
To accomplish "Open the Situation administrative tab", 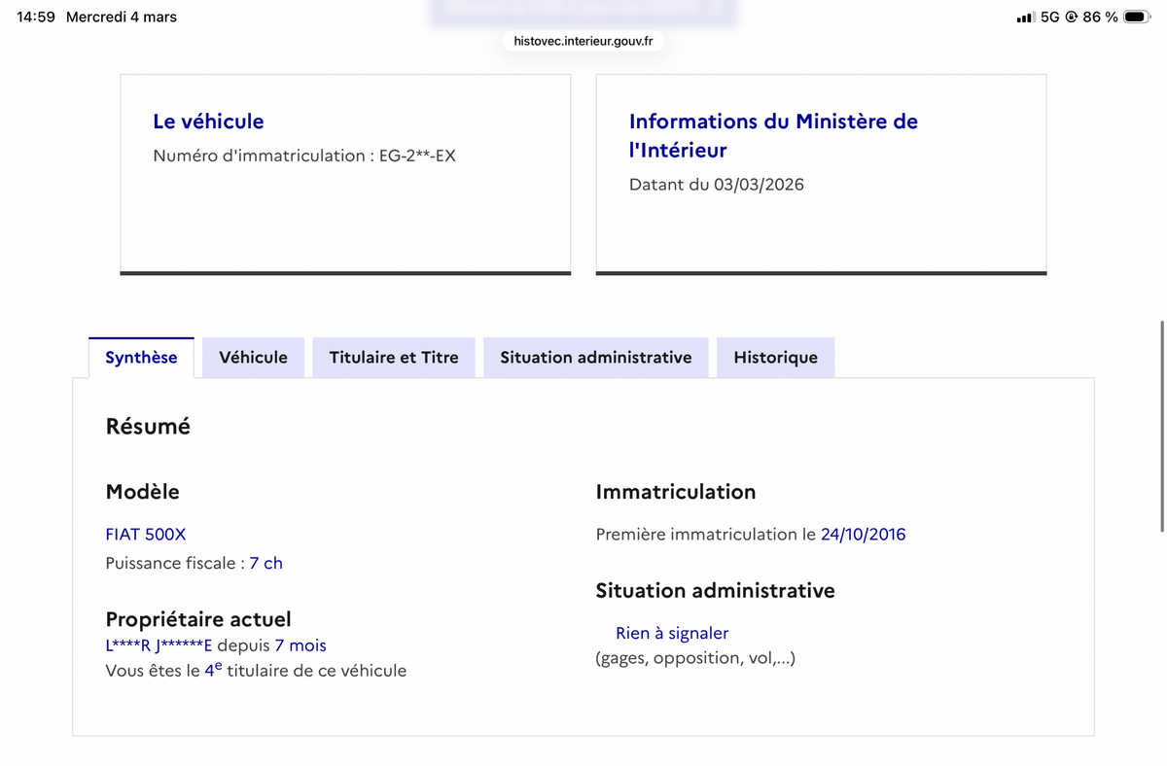I will pyautogui.click(x=595, y=358).
